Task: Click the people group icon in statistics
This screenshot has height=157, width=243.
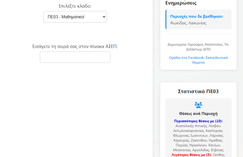Action: tap(198, 104)
